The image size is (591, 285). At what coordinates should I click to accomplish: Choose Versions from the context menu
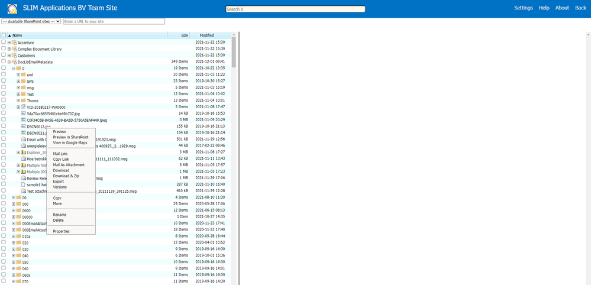coord(60,187)
